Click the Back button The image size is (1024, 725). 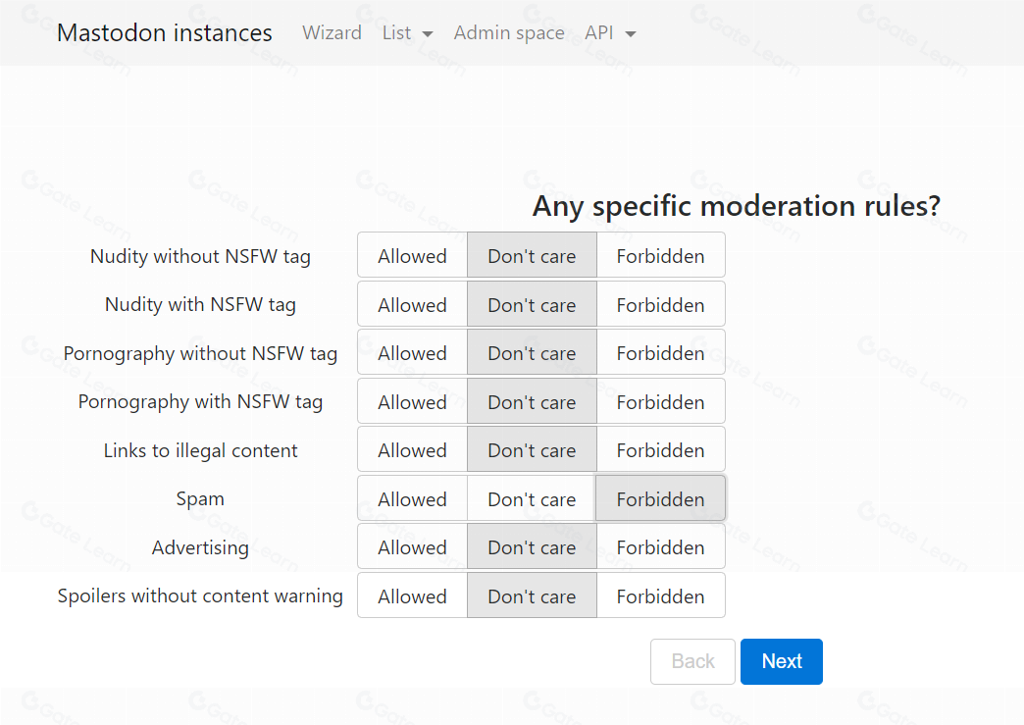click(x=692, y=661)
